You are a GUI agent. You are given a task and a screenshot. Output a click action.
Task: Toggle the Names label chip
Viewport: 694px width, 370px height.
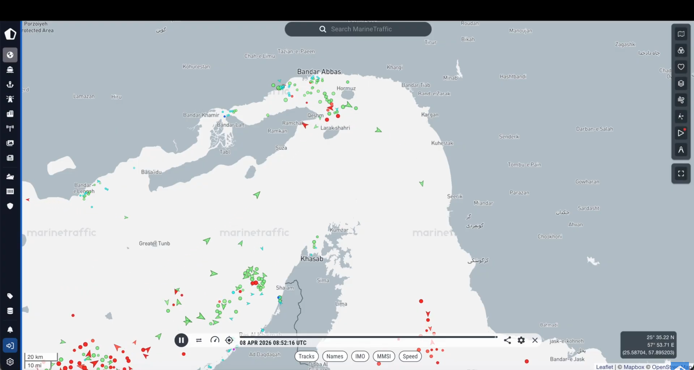point(335,356)
